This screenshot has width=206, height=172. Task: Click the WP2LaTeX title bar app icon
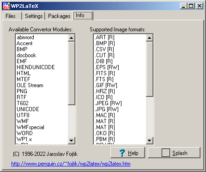[6, 6]
